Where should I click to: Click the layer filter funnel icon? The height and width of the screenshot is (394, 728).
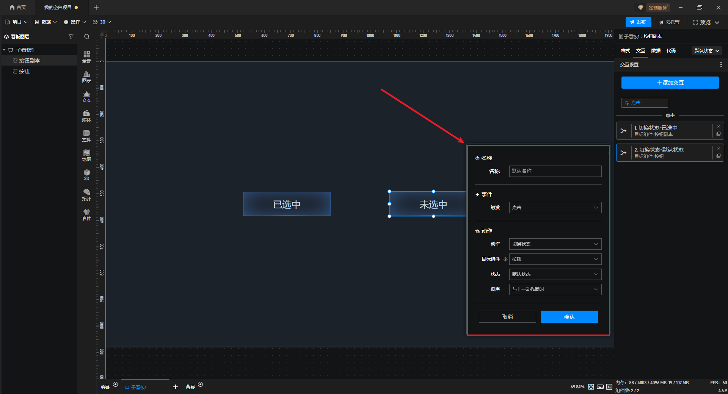tap(71, 37)
